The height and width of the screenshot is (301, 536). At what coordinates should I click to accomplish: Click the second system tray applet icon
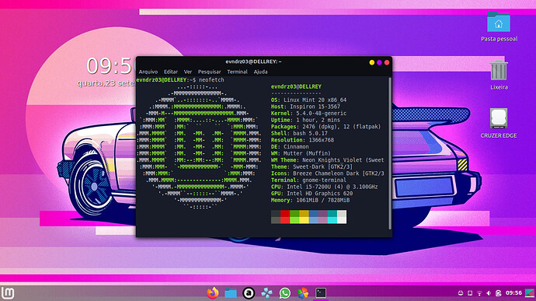tap(470, 293)
